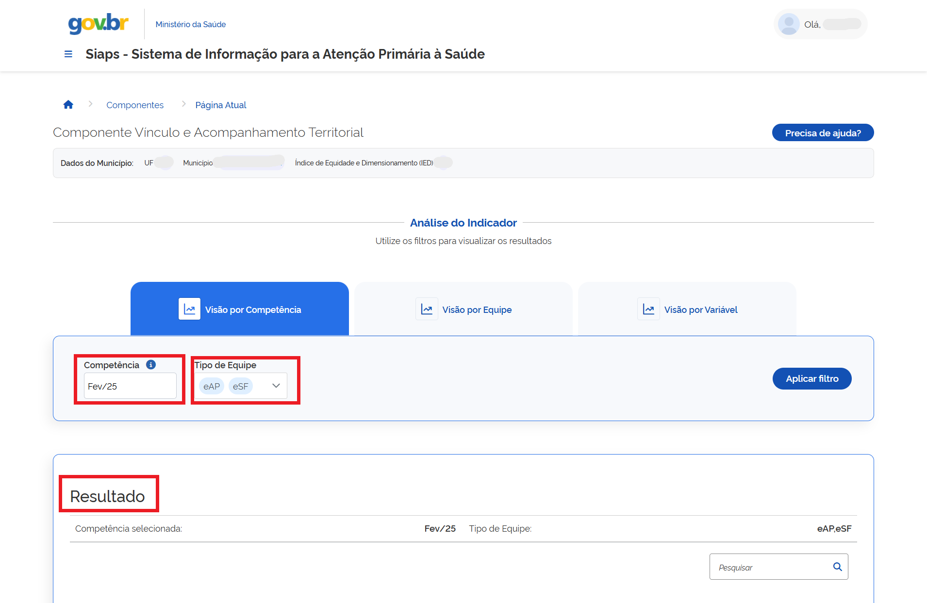Click the magnifier search icon
Image resolution: width=927 pixels, height=603 pixels.
click(837, 567)
